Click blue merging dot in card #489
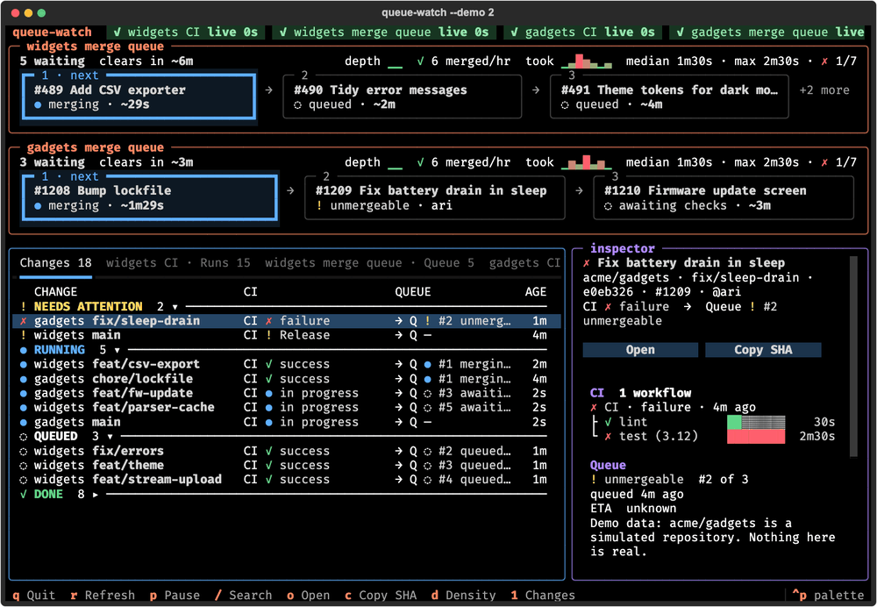 coord(38,104)
